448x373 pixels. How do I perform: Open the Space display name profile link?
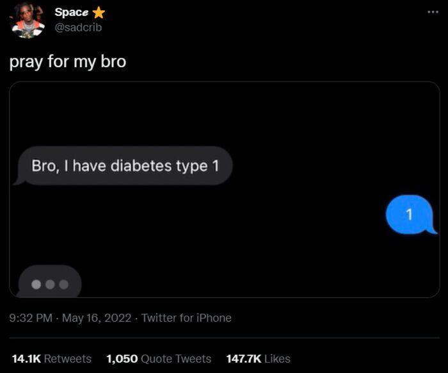72,12
